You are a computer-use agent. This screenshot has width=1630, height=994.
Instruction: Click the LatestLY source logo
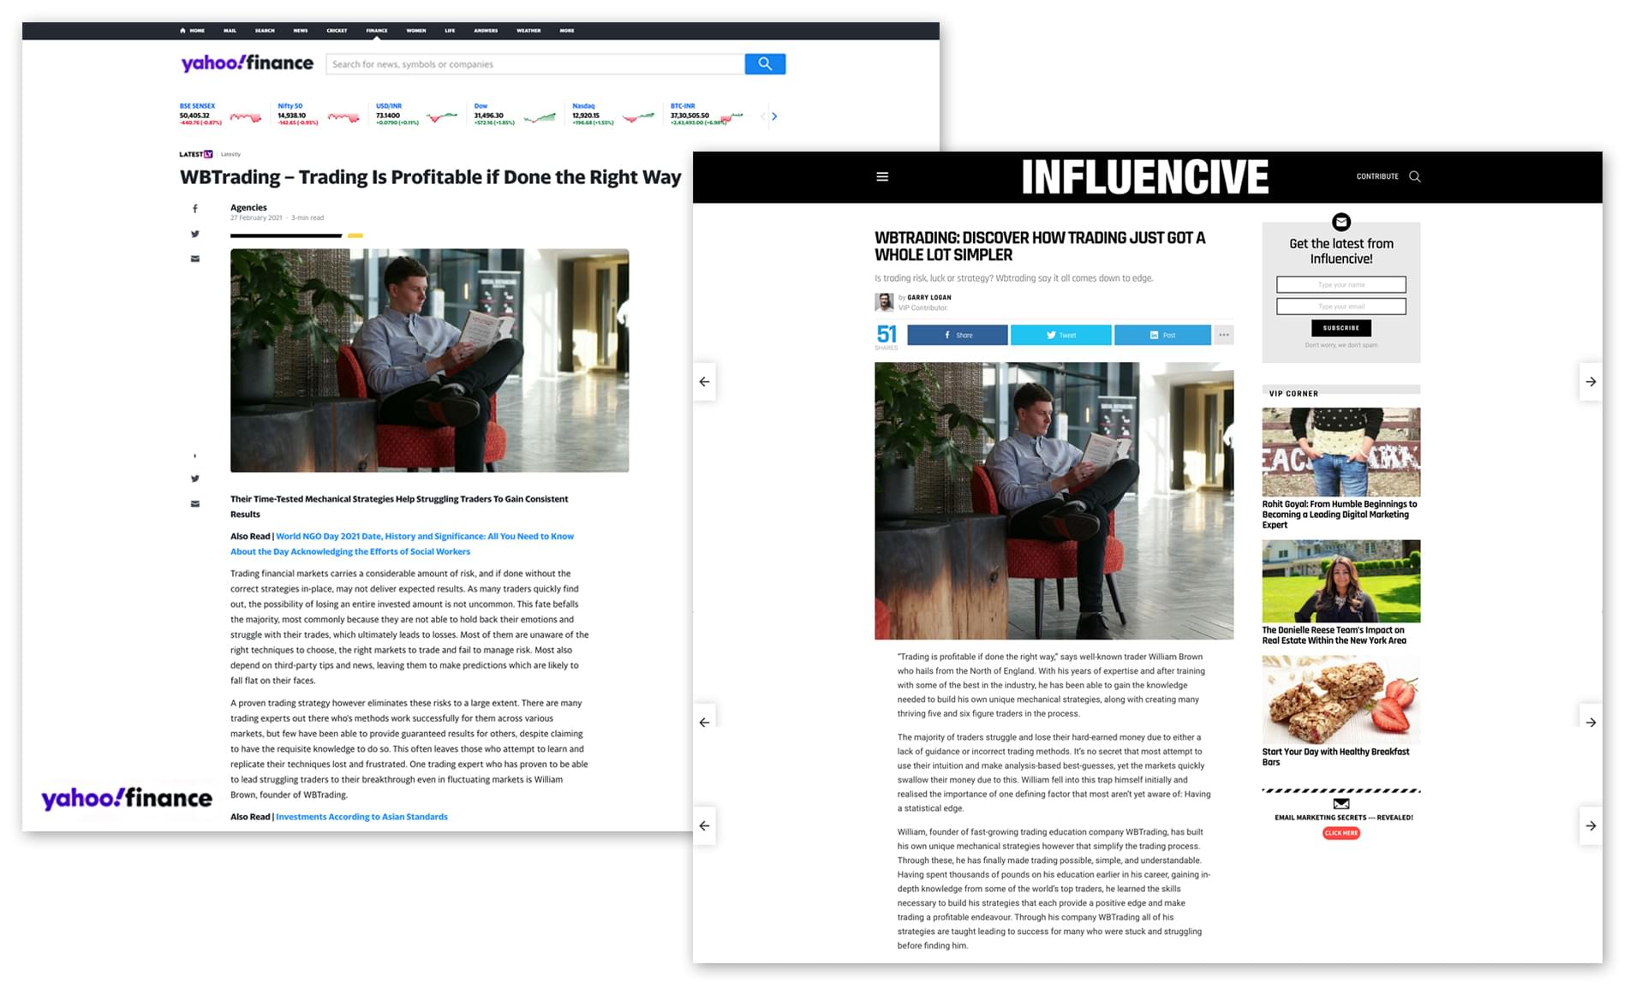tap(196, 154)
